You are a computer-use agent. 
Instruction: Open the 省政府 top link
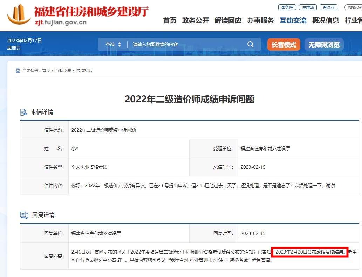(x=328, y=7)
